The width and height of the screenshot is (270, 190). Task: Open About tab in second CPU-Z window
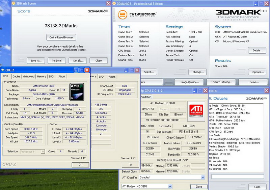pyautogui.click(x=112, y=77)
